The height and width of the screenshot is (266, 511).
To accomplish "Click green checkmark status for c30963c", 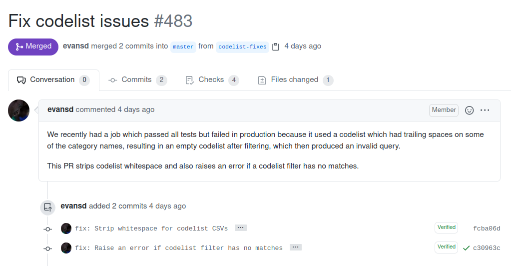I will point(466,248).
